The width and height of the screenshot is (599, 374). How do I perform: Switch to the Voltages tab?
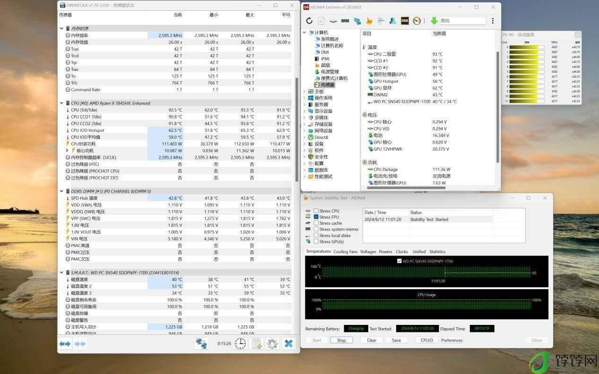pos(368,252)
